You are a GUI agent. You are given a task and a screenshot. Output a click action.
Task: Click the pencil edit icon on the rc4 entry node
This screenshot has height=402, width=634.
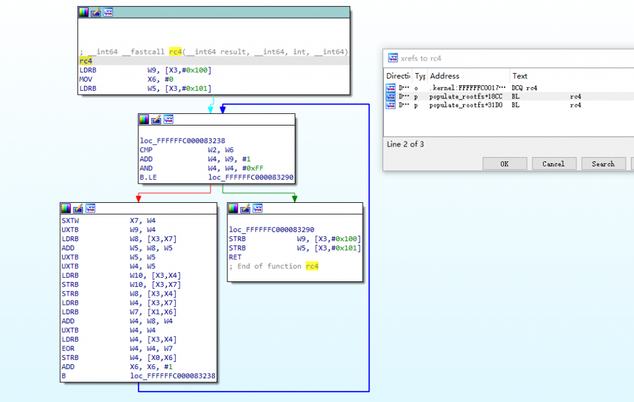(95, 12)
